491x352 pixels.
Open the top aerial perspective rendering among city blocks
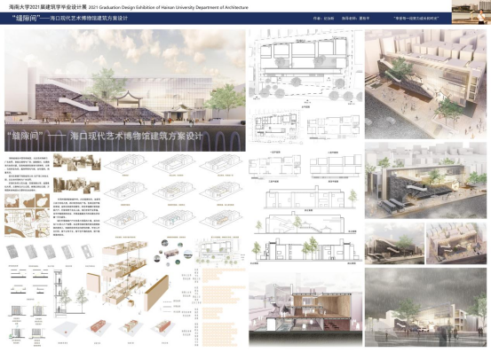click(x=426, y=84)
